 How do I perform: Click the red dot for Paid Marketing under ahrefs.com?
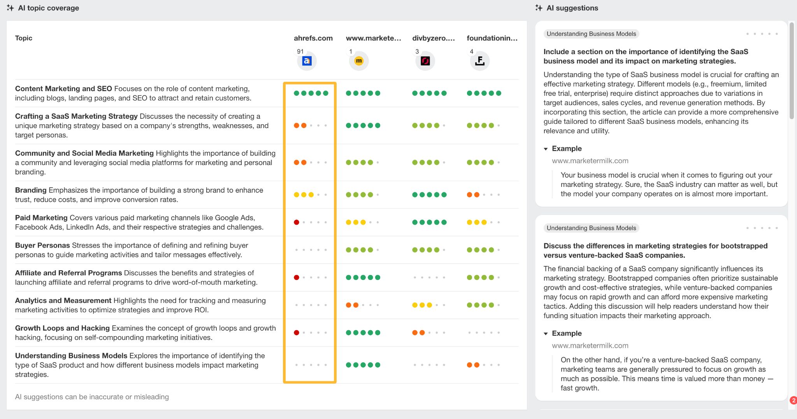297,222
